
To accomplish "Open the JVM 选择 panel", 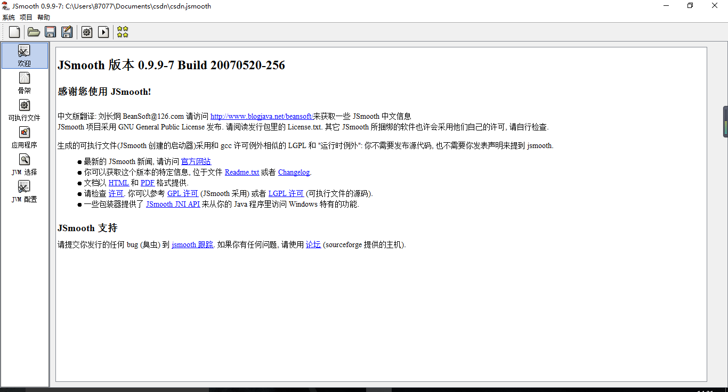I will (x=25, y=165).
